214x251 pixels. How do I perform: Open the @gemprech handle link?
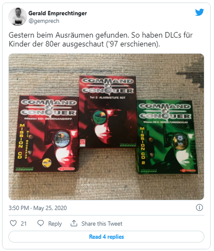[44, 21]
